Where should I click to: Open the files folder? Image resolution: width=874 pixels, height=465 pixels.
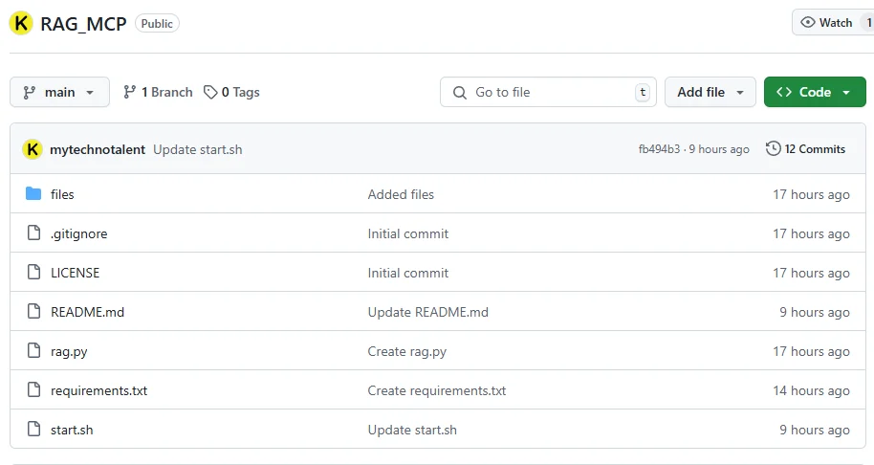(x=62, y=194)
